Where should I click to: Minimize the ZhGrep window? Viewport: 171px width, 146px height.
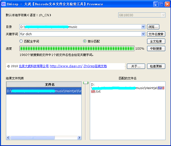point(156,4)
